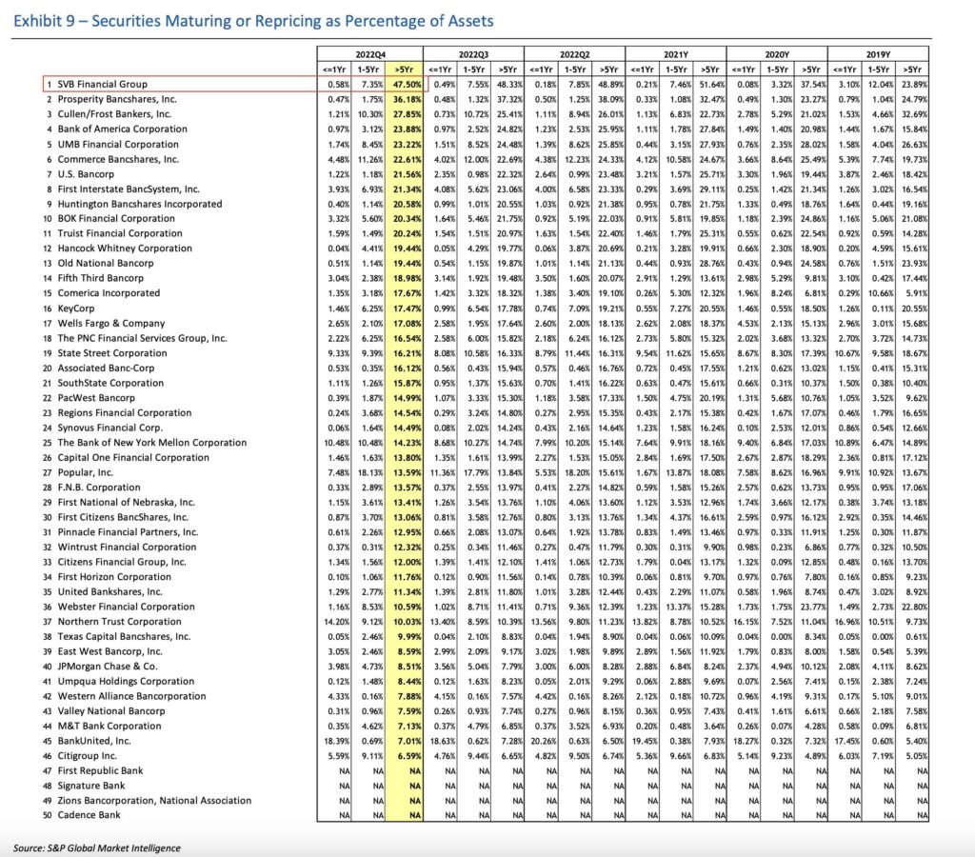Select Wintrust Financial Corporation label
The height and width of the screenshot is (857, 975).
point(127,547)
